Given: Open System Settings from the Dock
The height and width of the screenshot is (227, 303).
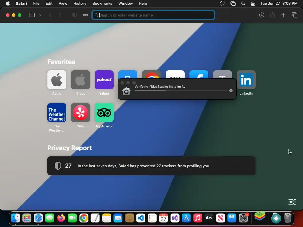Looking at the screenshot, I should coord(244,218).
